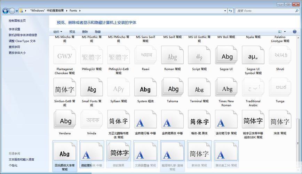This screenshot has height=174, width=302.
Task: Select the Terminal 常规 font icon
Action: (x=199, y=87)
